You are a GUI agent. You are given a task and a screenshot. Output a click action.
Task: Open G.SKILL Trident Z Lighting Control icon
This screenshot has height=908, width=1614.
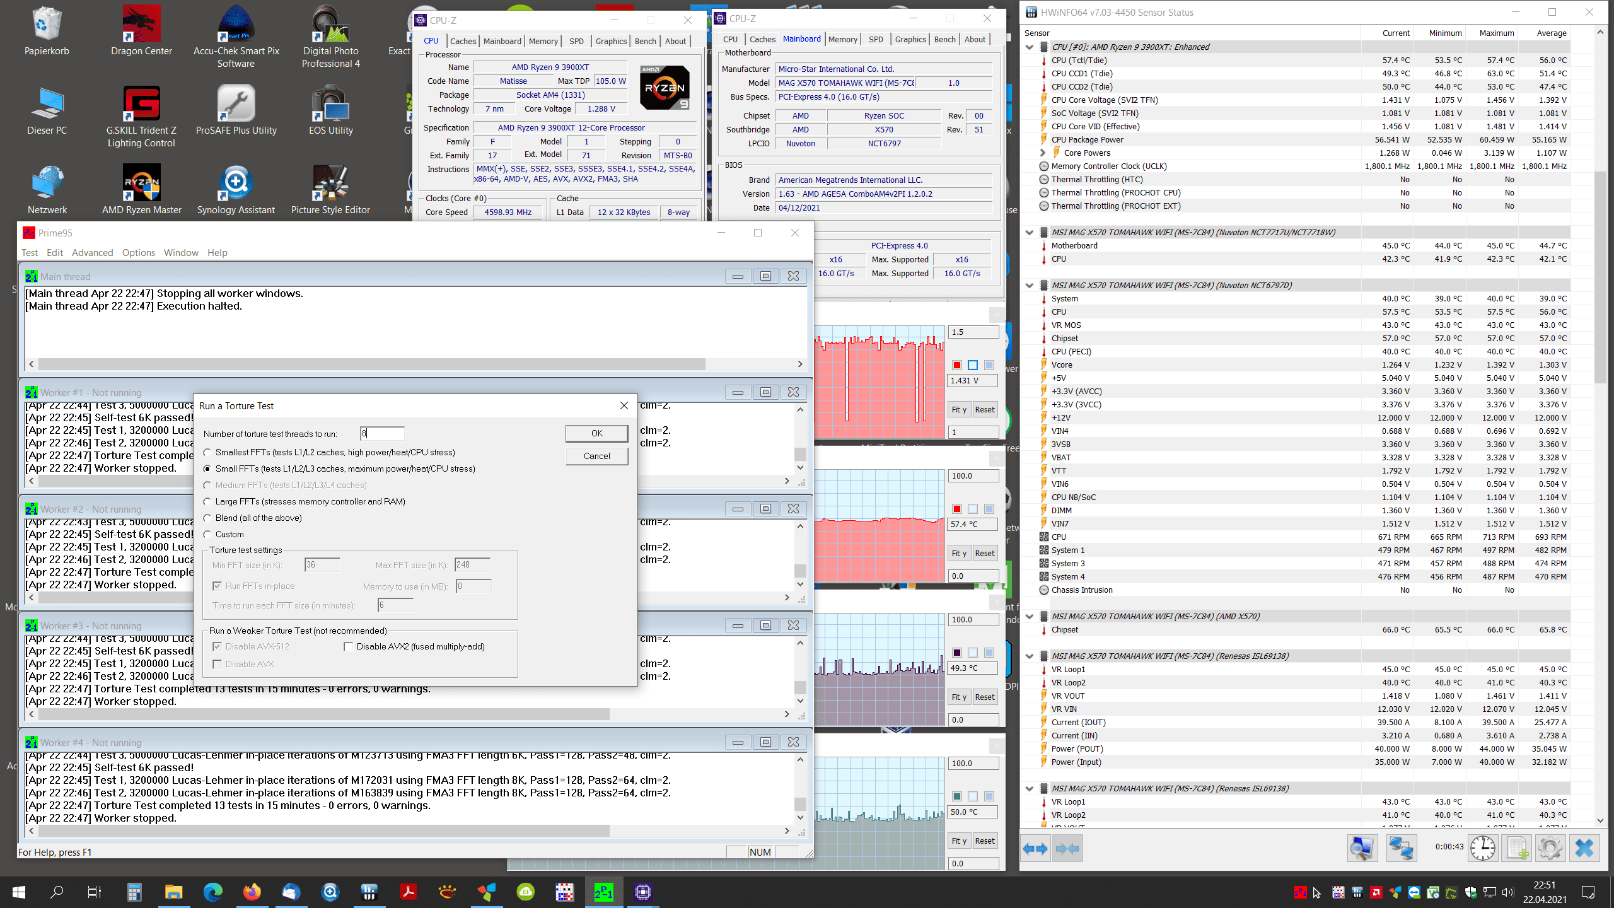(x=141, y=117)
